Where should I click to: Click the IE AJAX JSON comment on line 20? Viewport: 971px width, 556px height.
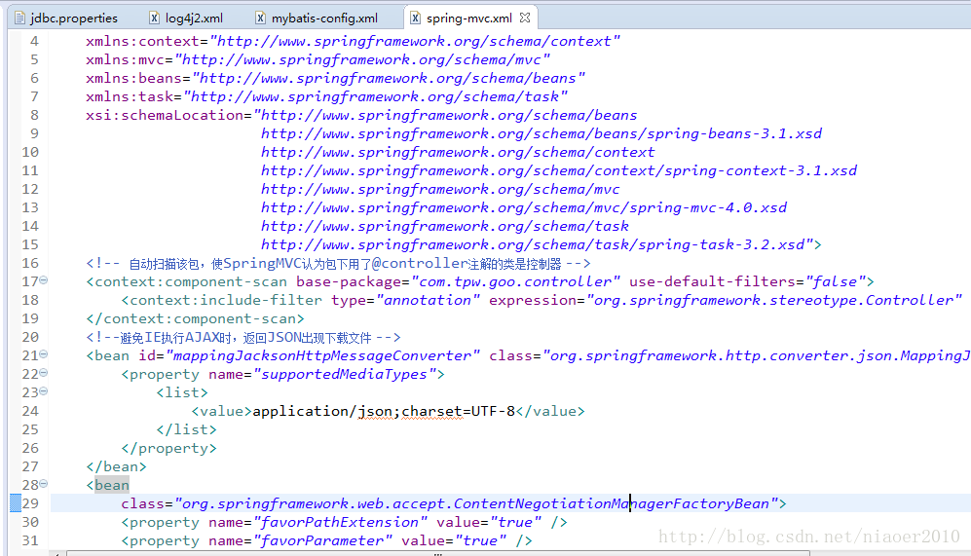coord(243,338)
